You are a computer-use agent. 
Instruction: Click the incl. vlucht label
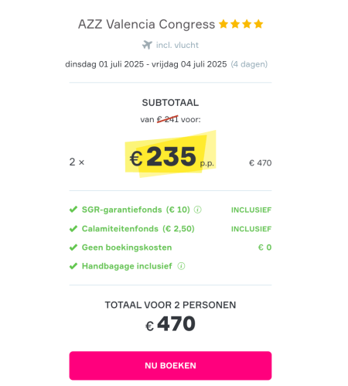coord(177,45)
